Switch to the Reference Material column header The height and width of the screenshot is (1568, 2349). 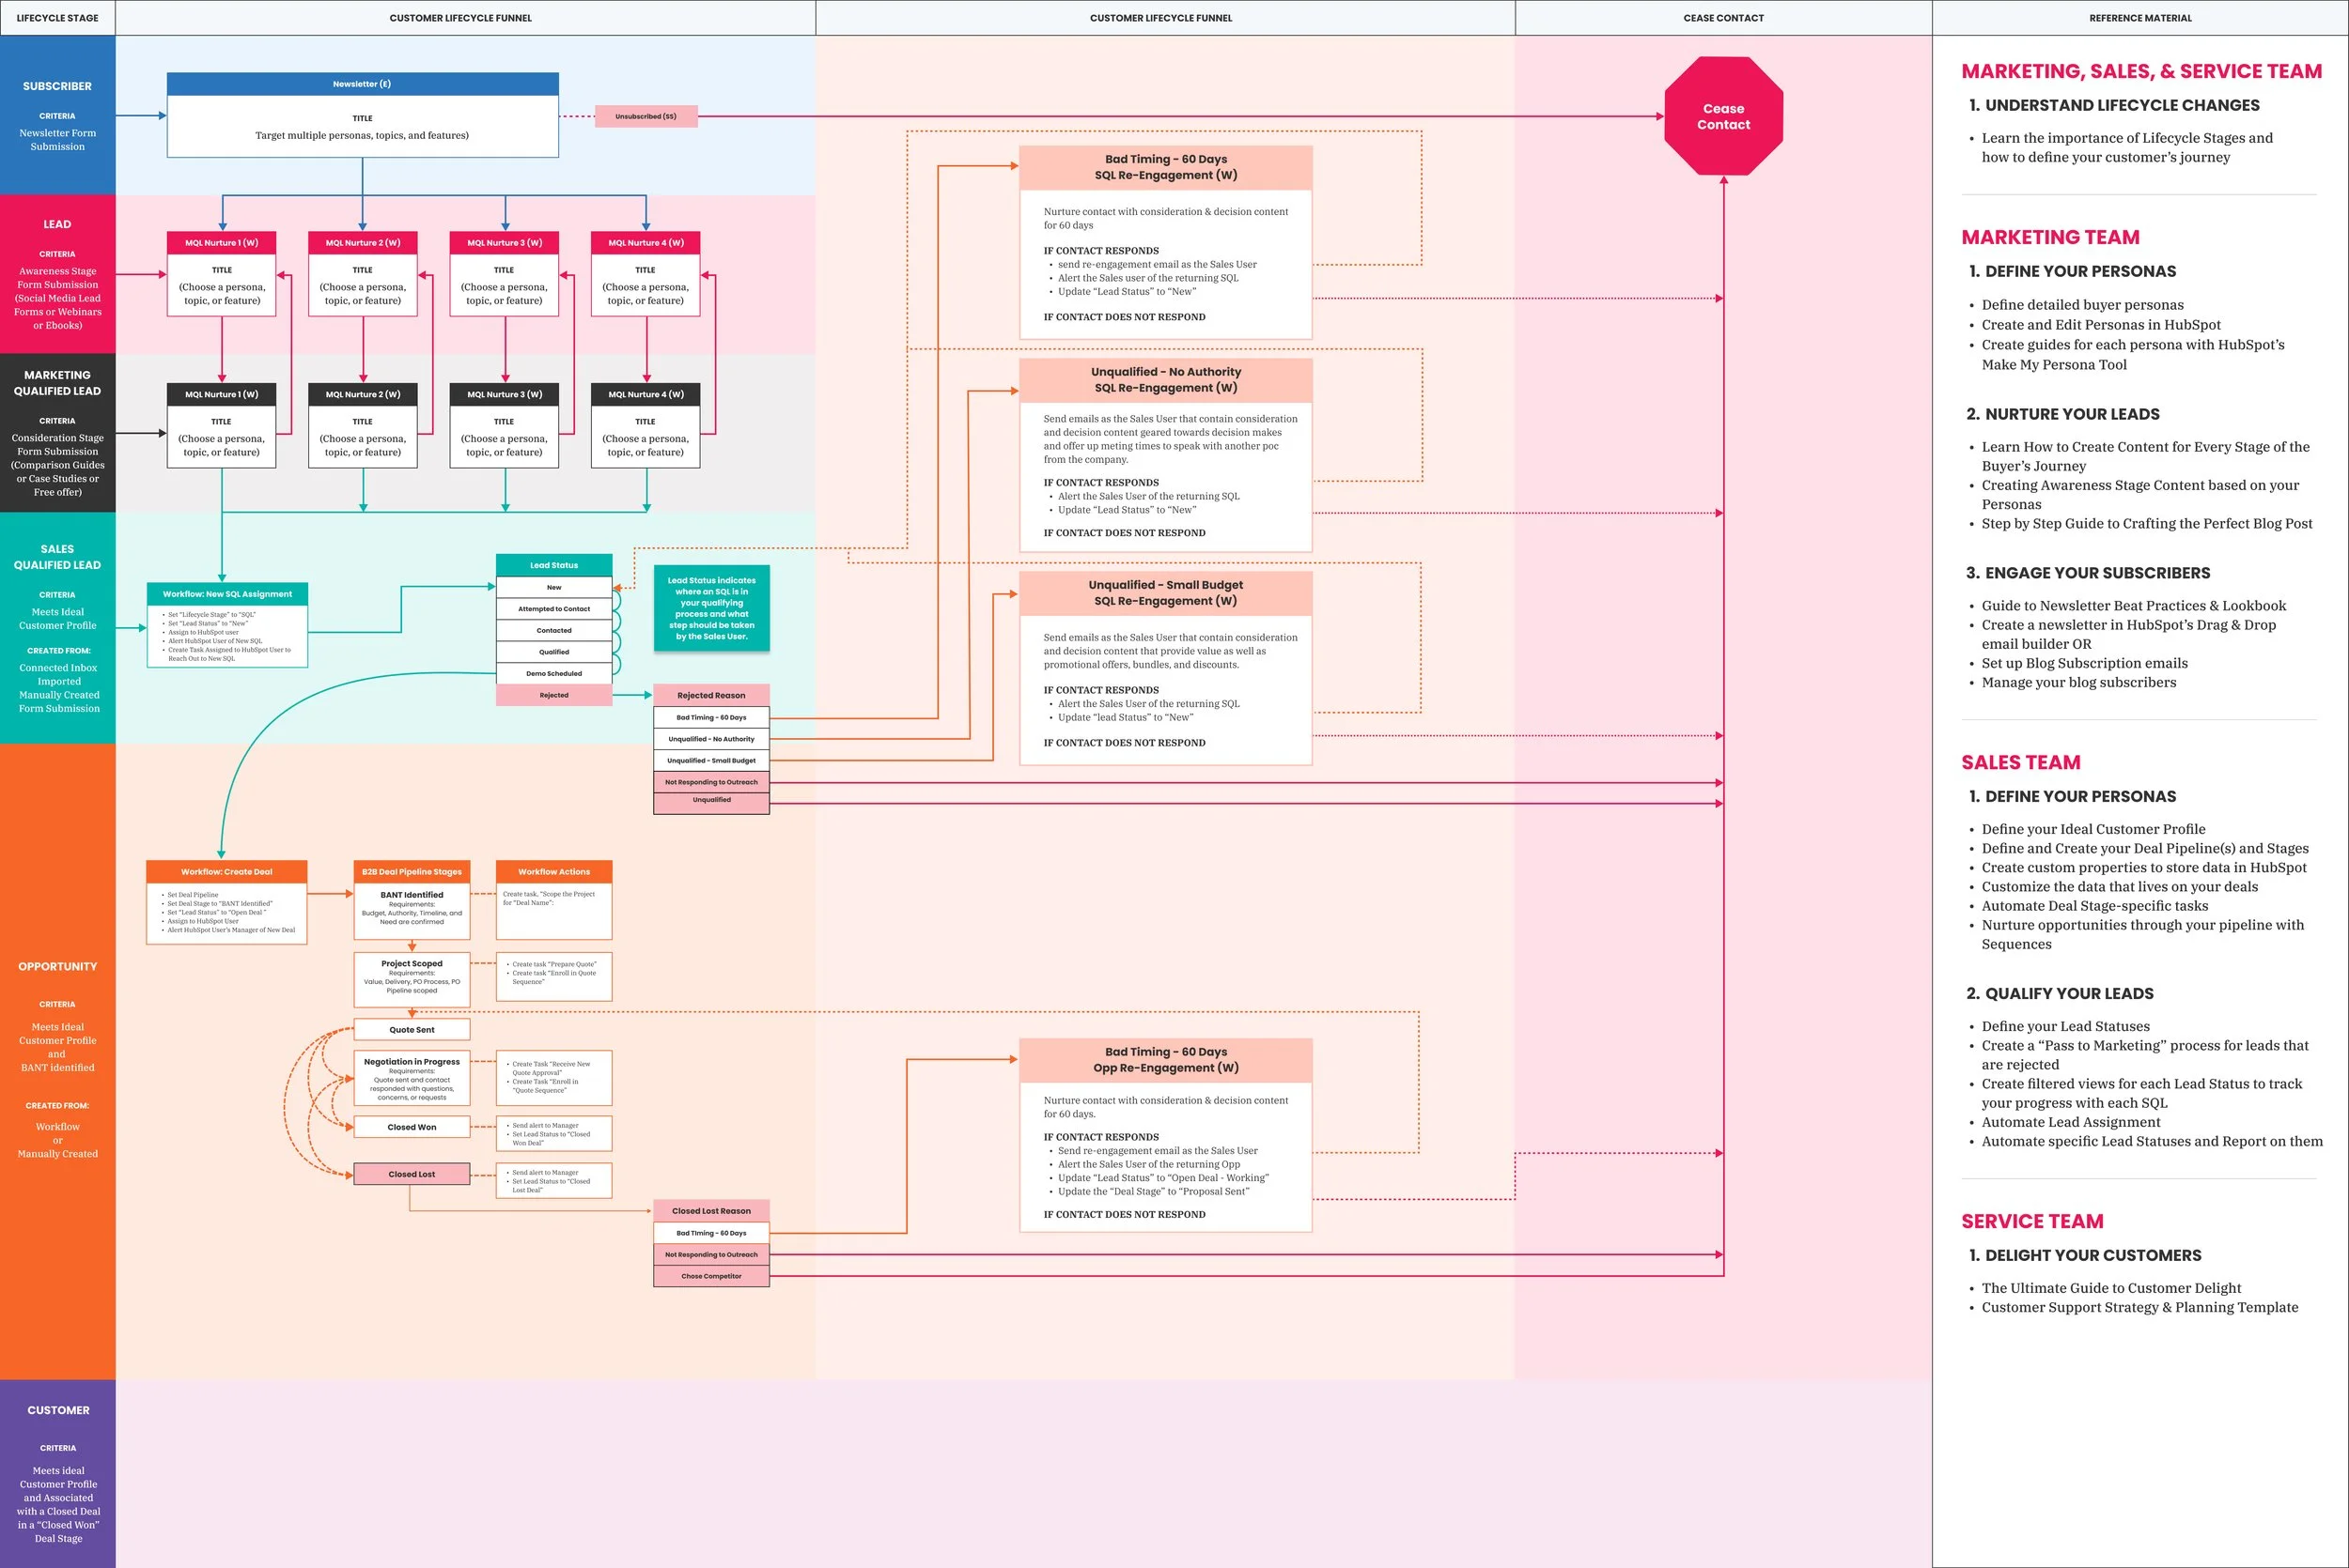(2141, 17)
